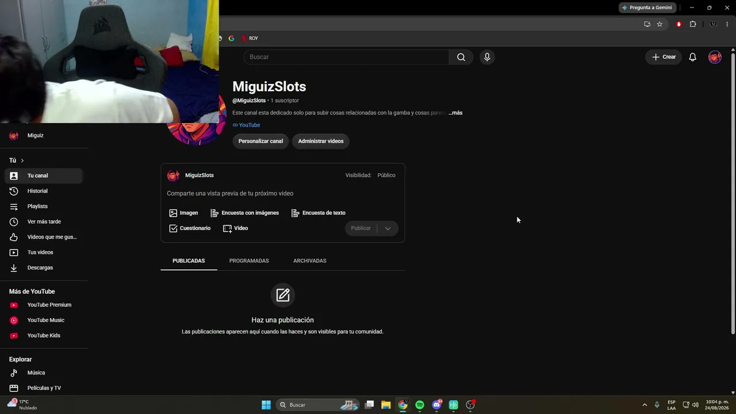Click the MiguizSlots avatar in the post composer
Viewport: 736px width, 414px height.
click(173, 175)
